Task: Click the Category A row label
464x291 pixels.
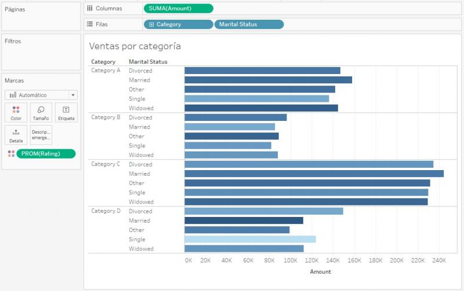Action: 106,71
